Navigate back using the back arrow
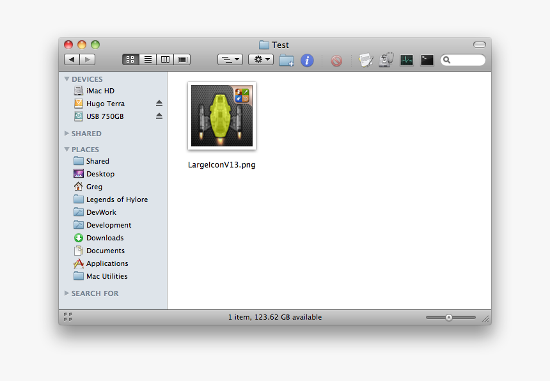550x381 pixels. coord(72,59)
